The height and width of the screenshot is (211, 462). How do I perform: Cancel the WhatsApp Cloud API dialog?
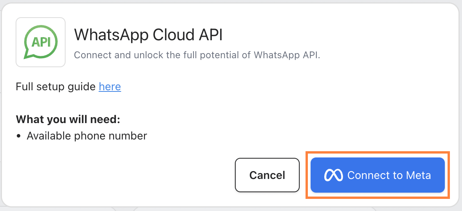click(x=267, y=175)
